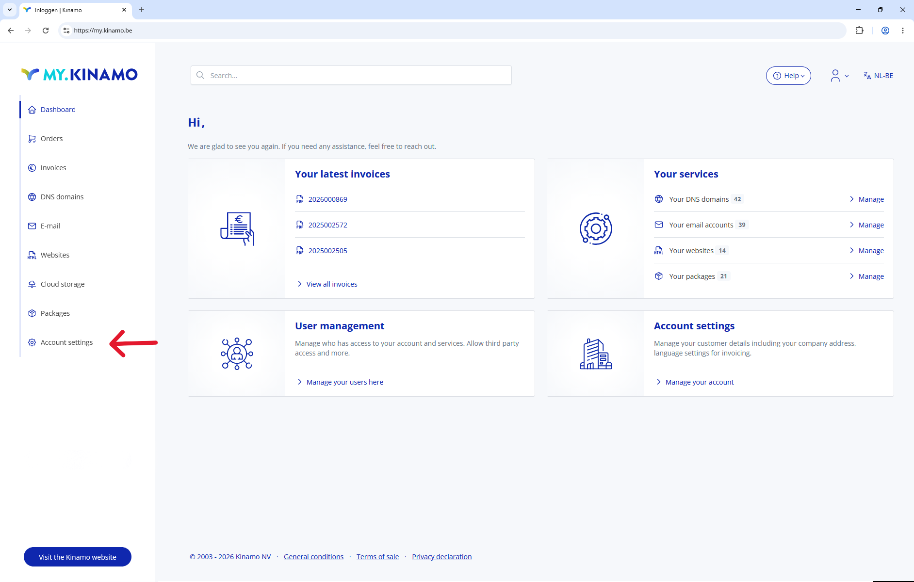Manage Your DNS domains
The image size is (914, 582).
coord(866,199)
